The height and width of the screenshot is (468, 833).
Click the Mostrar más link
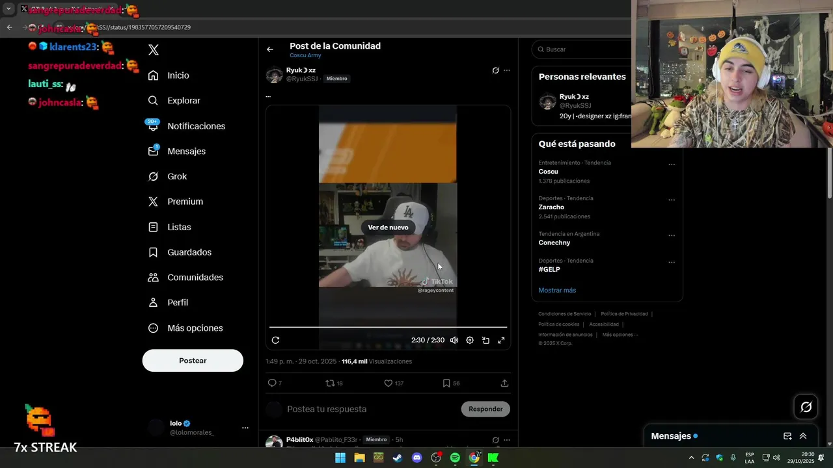[557, 291]
